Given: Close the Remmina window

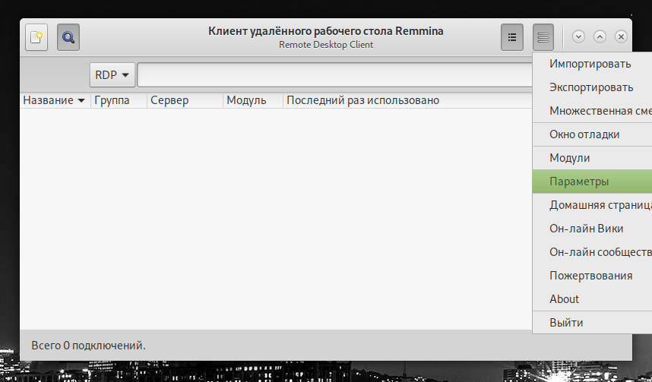Looking at the screenshot, I should coord(621,37).
